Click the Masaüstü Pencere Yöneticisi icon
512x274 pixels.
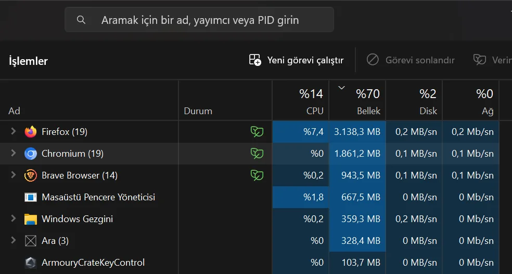(31, 197)
